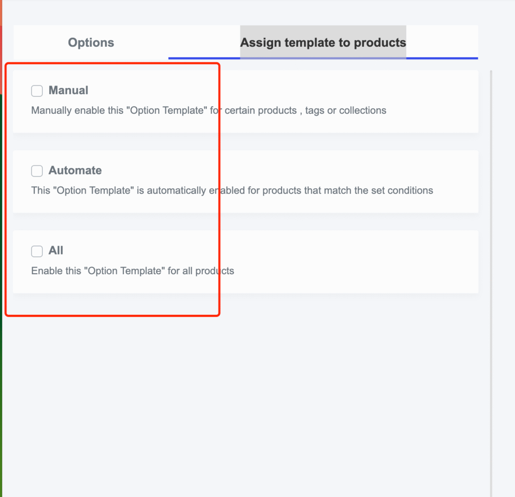Enable the Manual checkbox

[37, 91]
